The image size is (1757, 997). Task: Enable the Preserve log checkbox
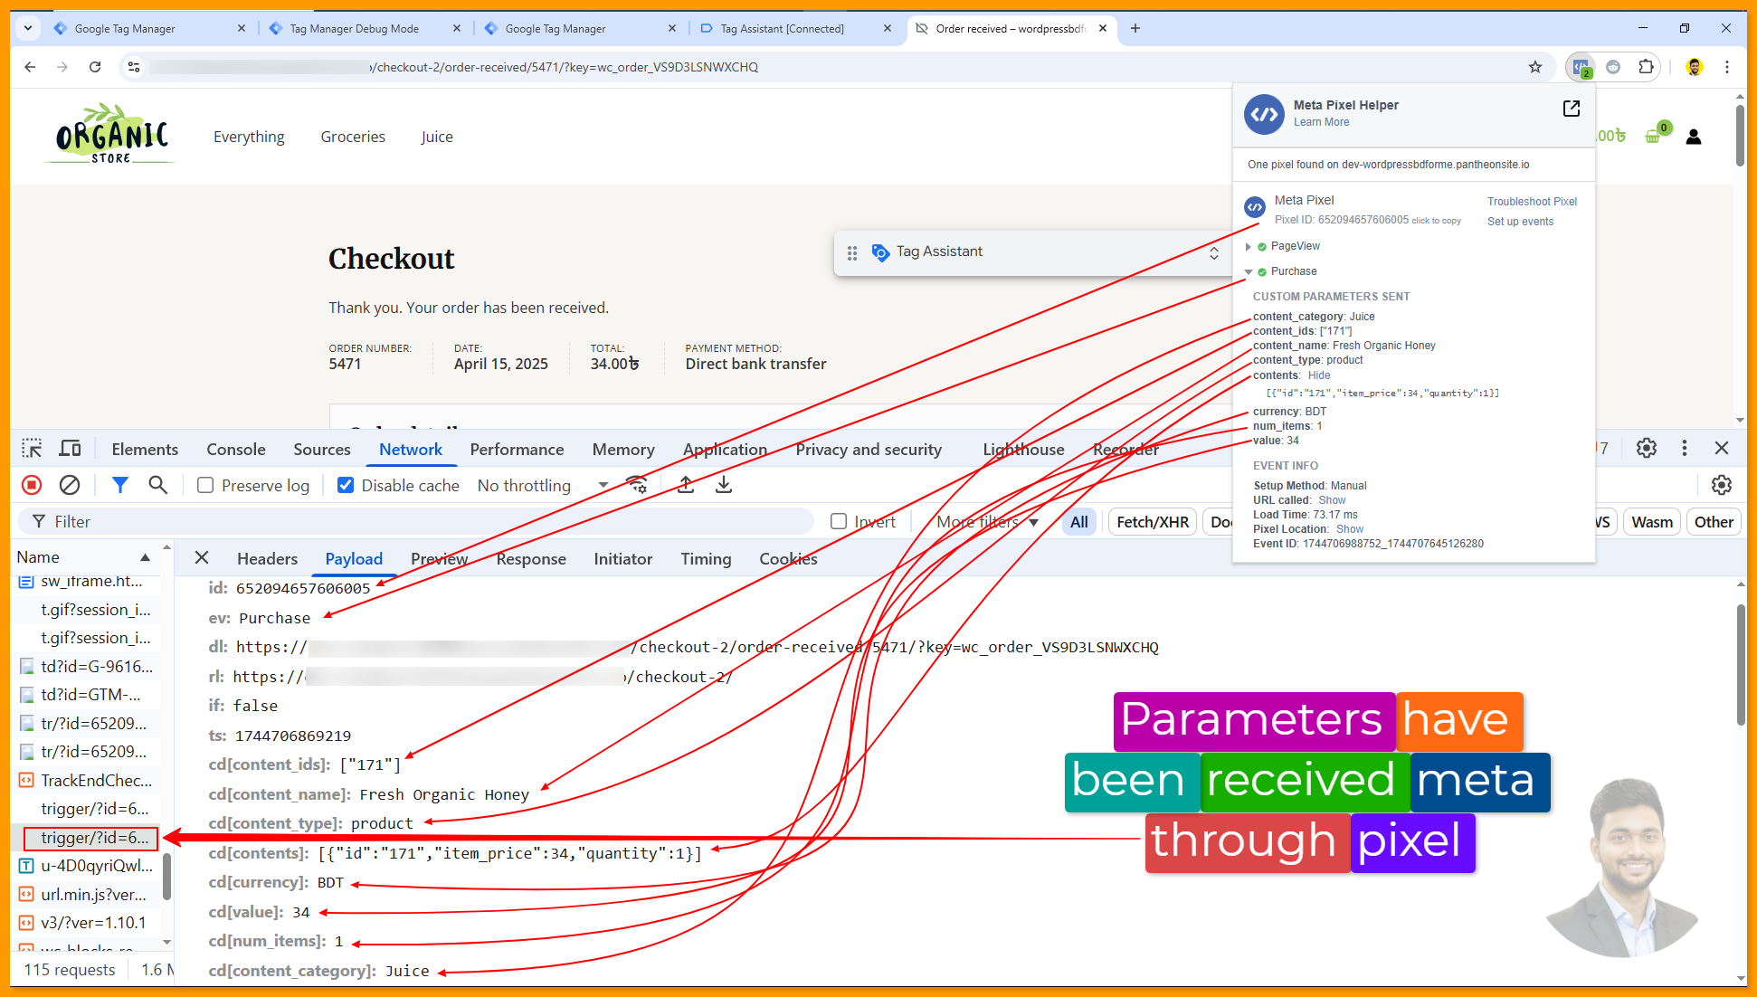pyautogui.click(x=205, y=486)
